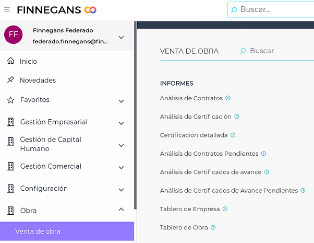The width and height of the screenshot is (314, 243).
Task: Open Análisis de Certificación report
Action: click(x=195, y=117)
